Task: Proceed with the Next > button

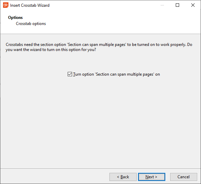Action: 152,177
